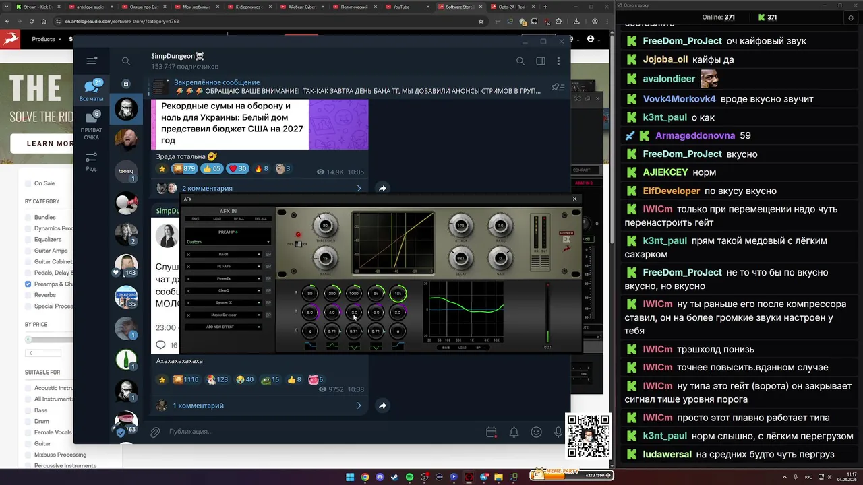Click share arrow beside 2 комментария
Screen dimensions: 863x485
click(x=382, y=189)
